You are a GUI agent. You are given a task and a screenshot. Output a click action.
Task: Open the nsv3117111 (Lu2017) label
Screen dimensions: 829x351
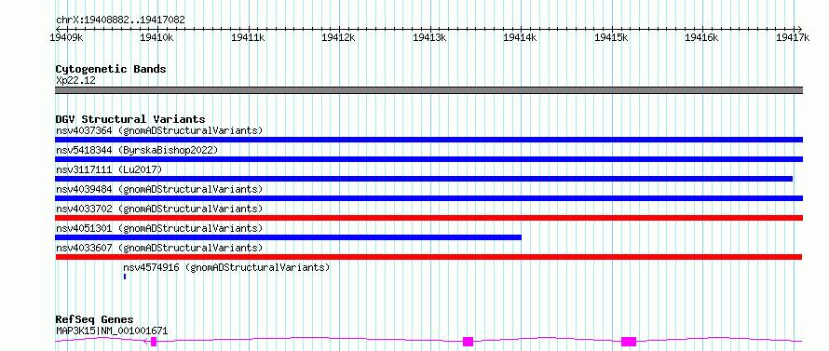109,169
